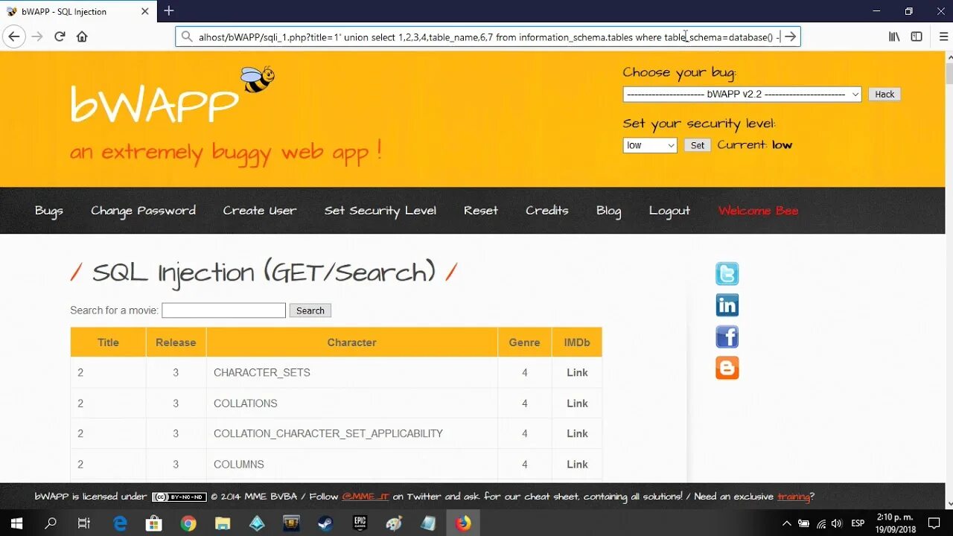Open the volume control in system tray
The height and width of the screenshot is (536, 953).
[836, 523]
